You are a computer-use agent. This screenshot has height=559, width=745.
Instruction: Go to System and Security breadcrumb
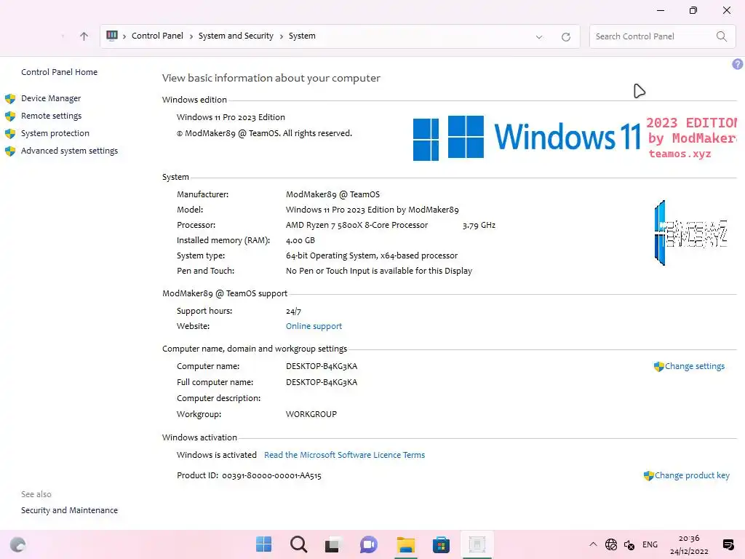[x=236, y=36]
